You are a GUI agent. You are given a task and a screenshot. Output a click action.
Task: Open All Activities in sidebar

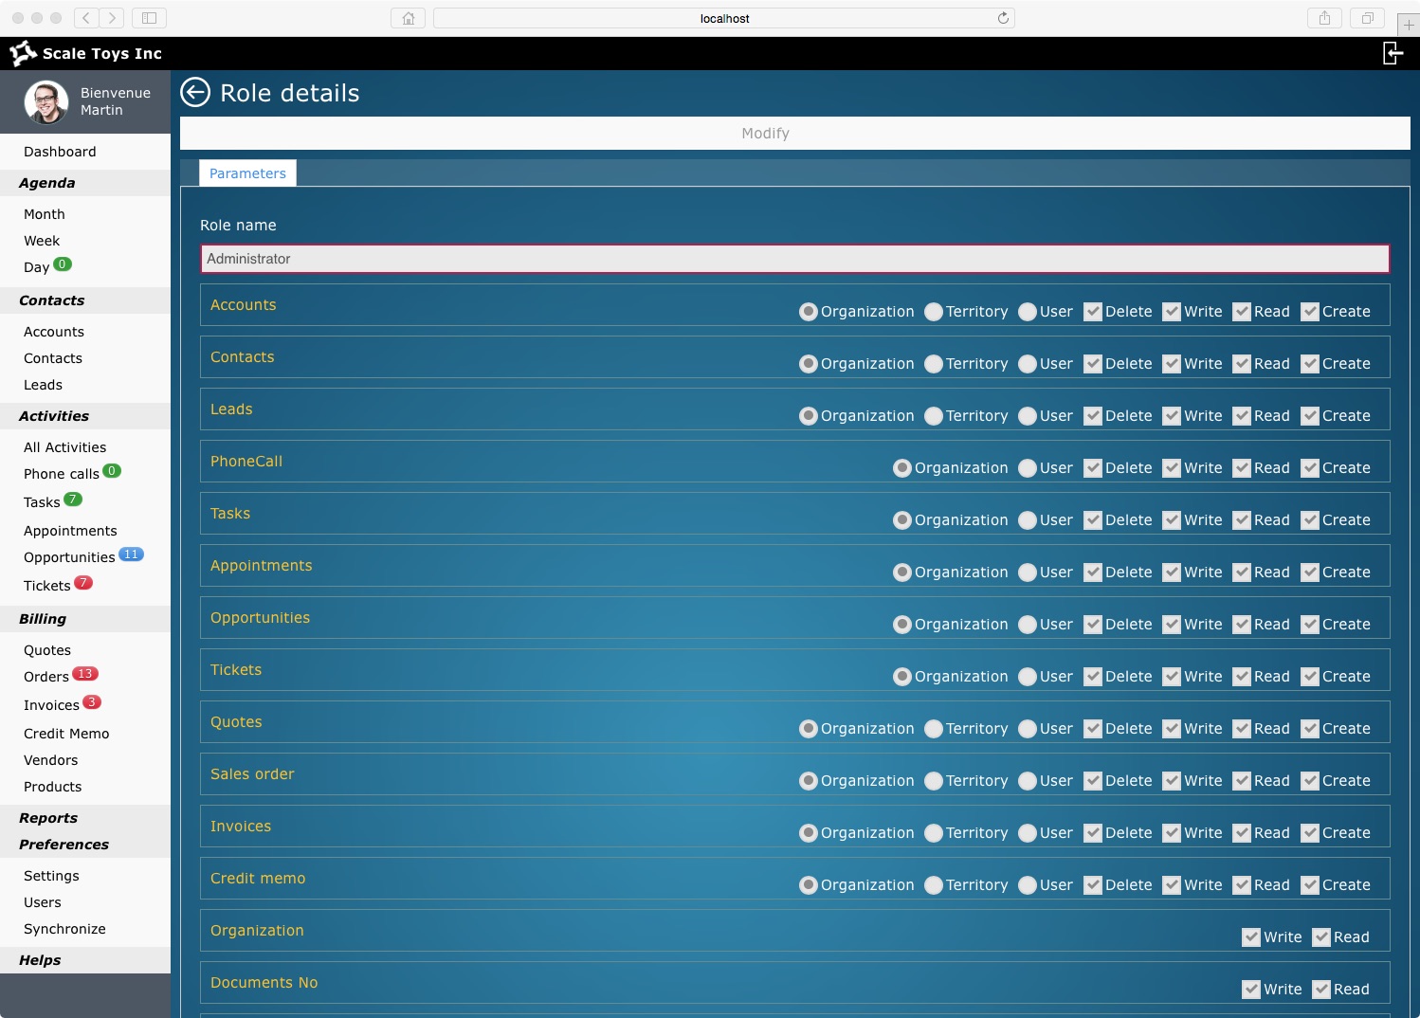pos(64,447)
